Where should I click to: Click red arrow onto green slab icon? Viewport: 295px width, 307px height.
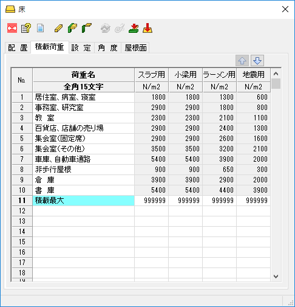click(x=134, y=28)
